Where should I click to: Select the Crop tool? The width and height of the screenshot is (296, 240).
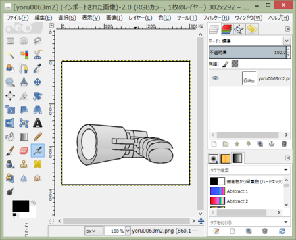coord(24,96)
